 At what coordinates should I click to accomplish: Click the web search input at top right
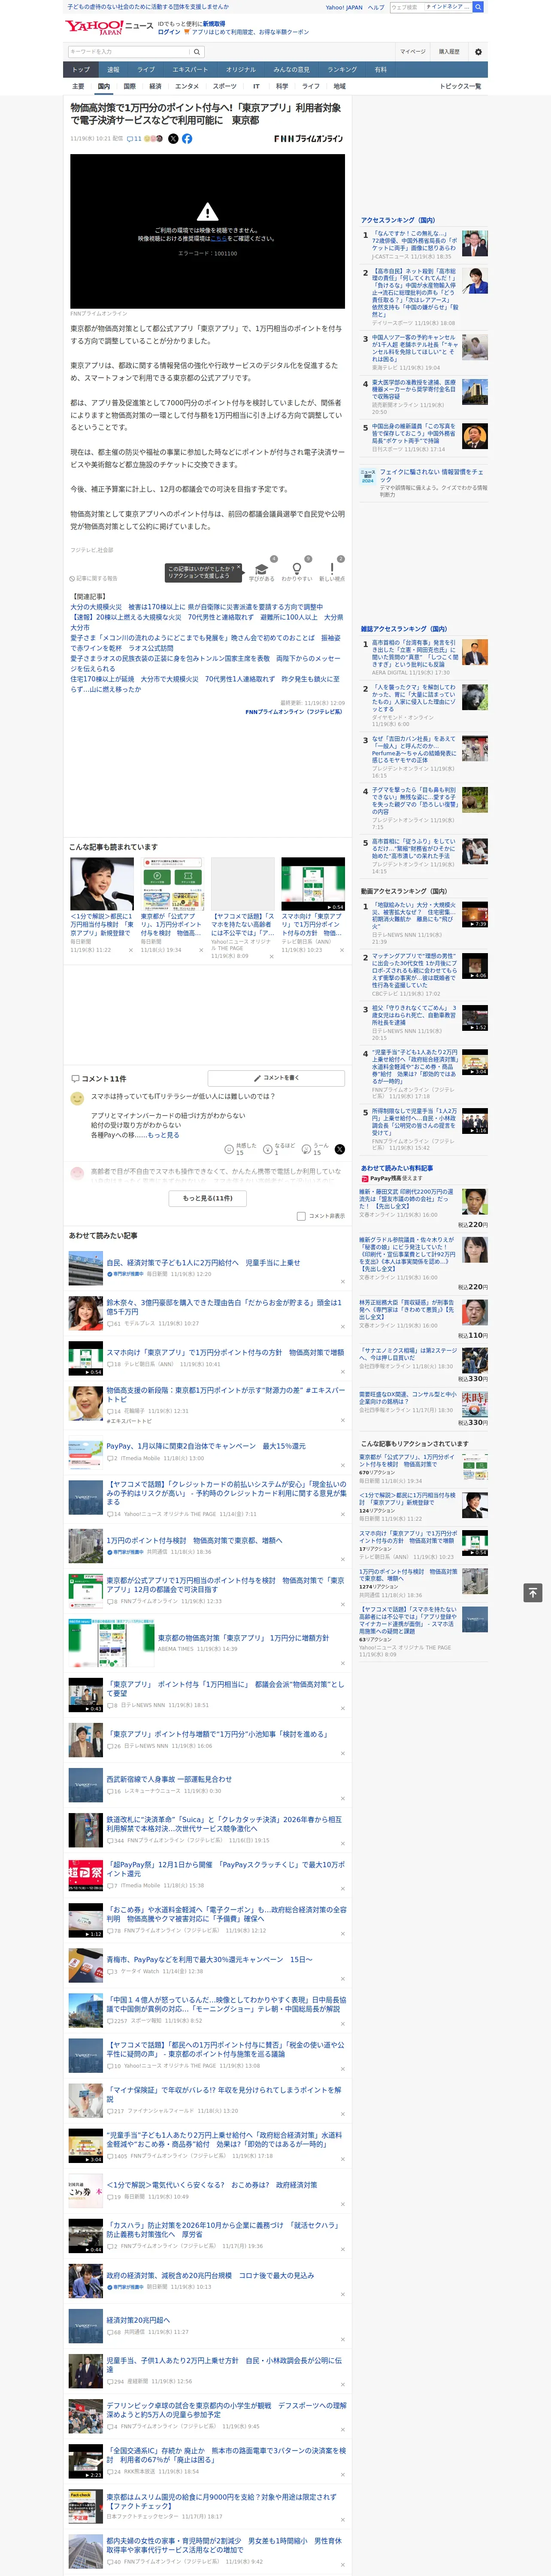[407, 7]
